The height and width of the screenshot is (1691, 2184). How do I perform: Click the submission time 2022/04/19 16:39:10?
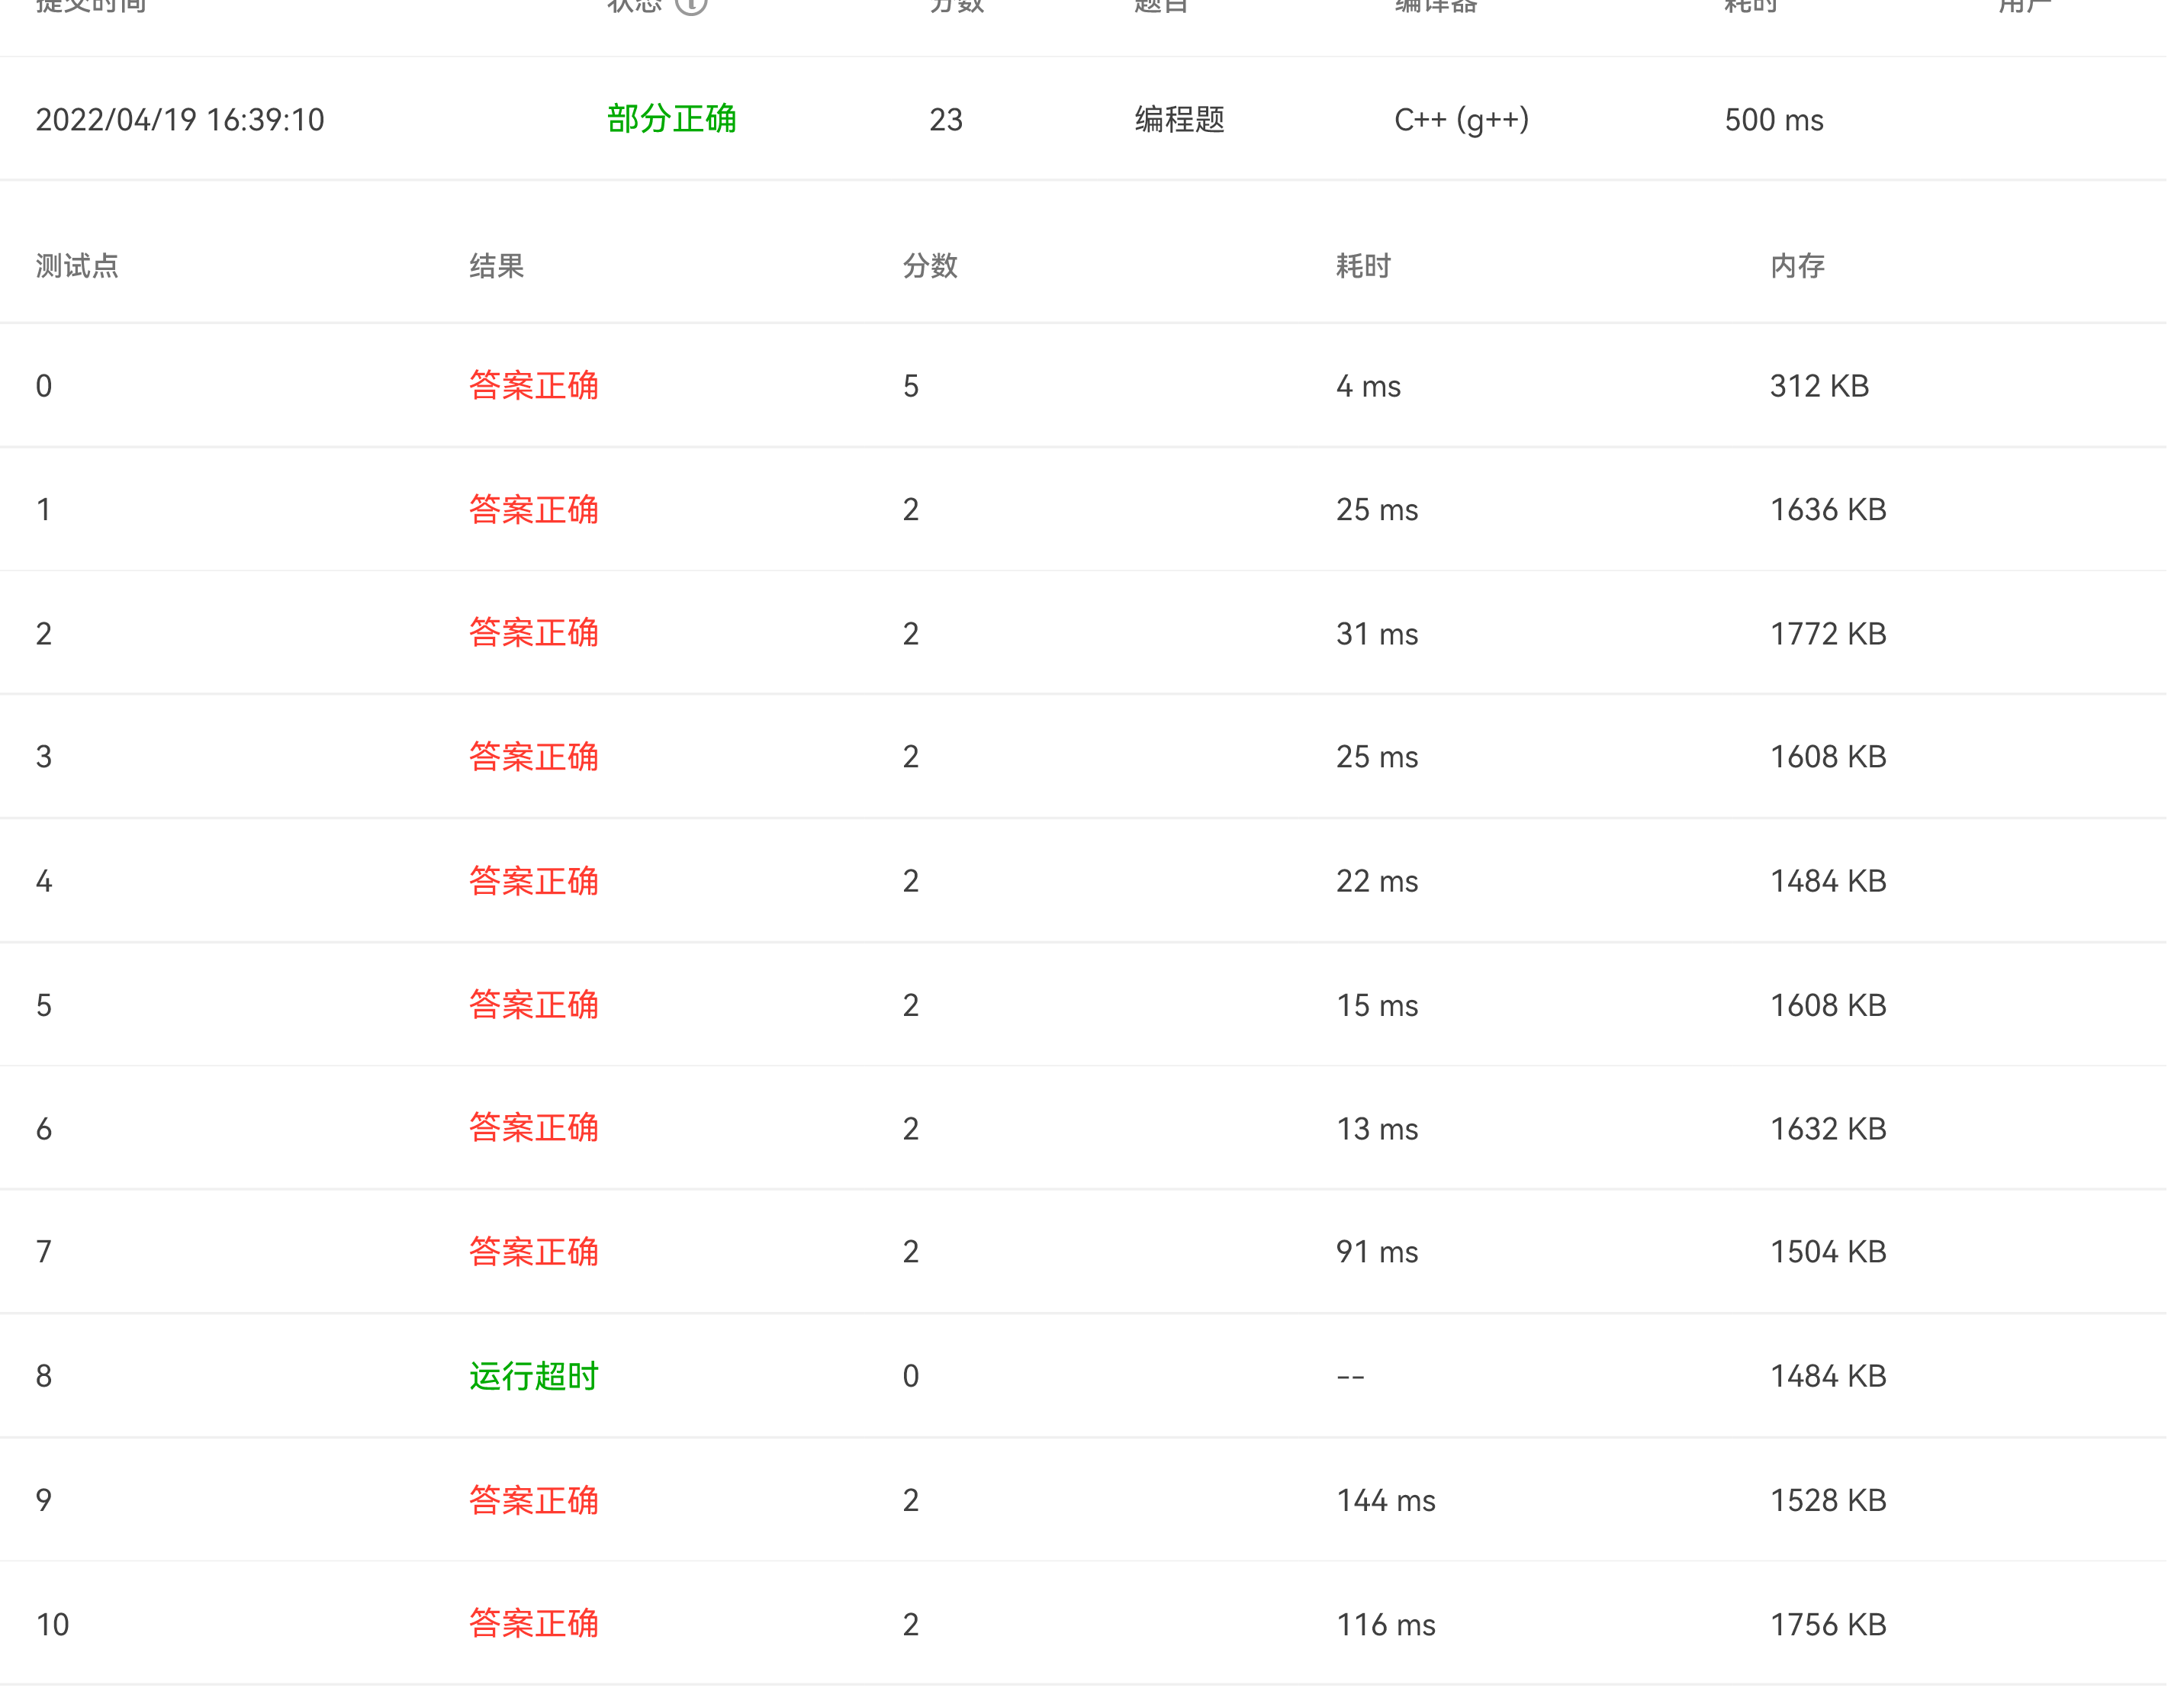pyautogui.click(x=180, y=120)
